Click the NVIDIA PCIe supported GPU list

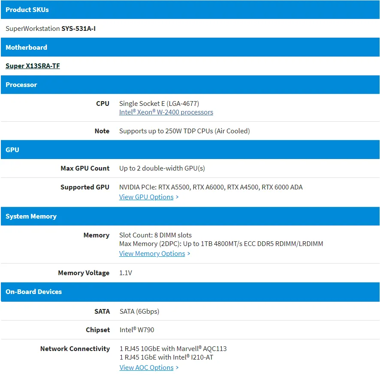(211, 187)
